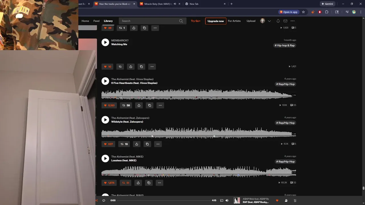Follow artist in player bar
The width and height of the screenshot is (365, 205).
click(x=286, y=200)
